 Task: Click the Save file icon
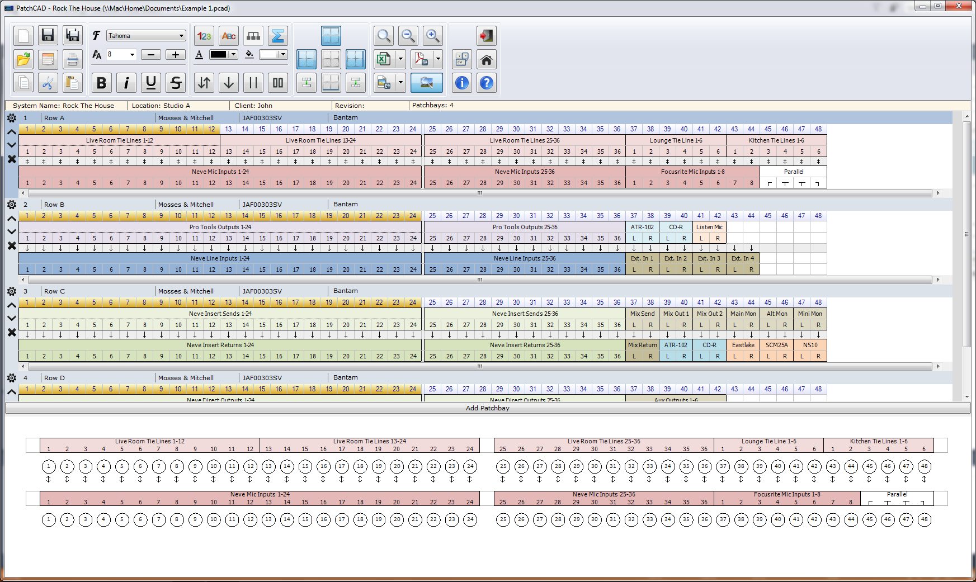(48, 36)
